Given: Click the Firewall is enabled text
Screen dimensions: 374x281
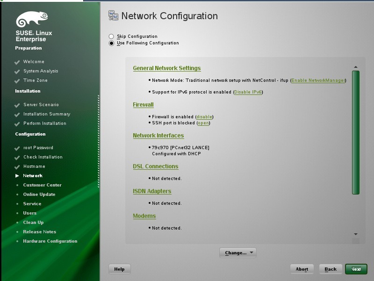Looking at the screenshot, I should coord(173,117).
